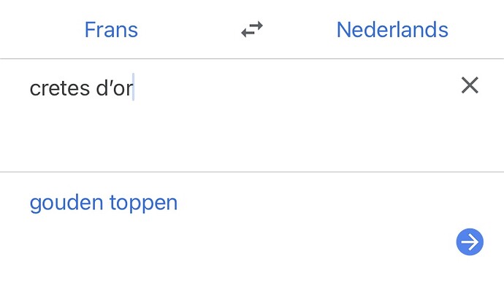Choose a different source language than Frans
The height and width of the screenshot is (299, 504).
(x=111, y=30)
